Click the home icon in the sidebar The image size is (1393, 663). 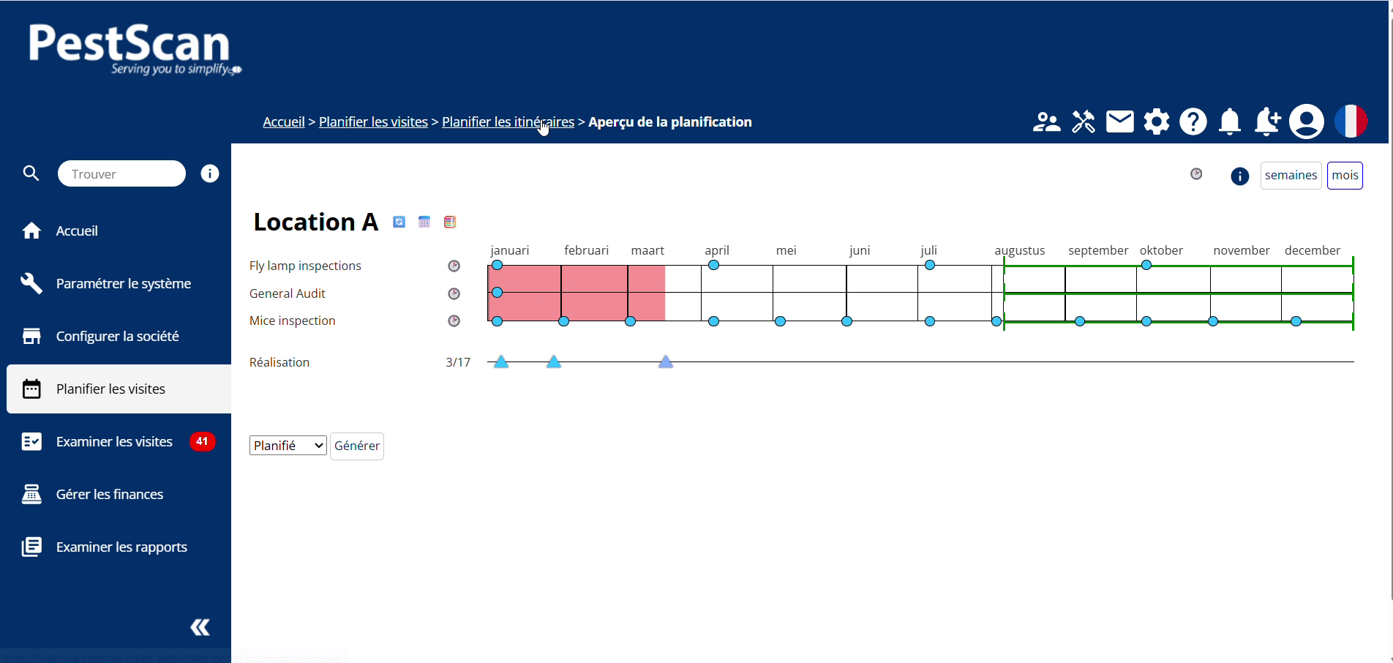point(31,231)
